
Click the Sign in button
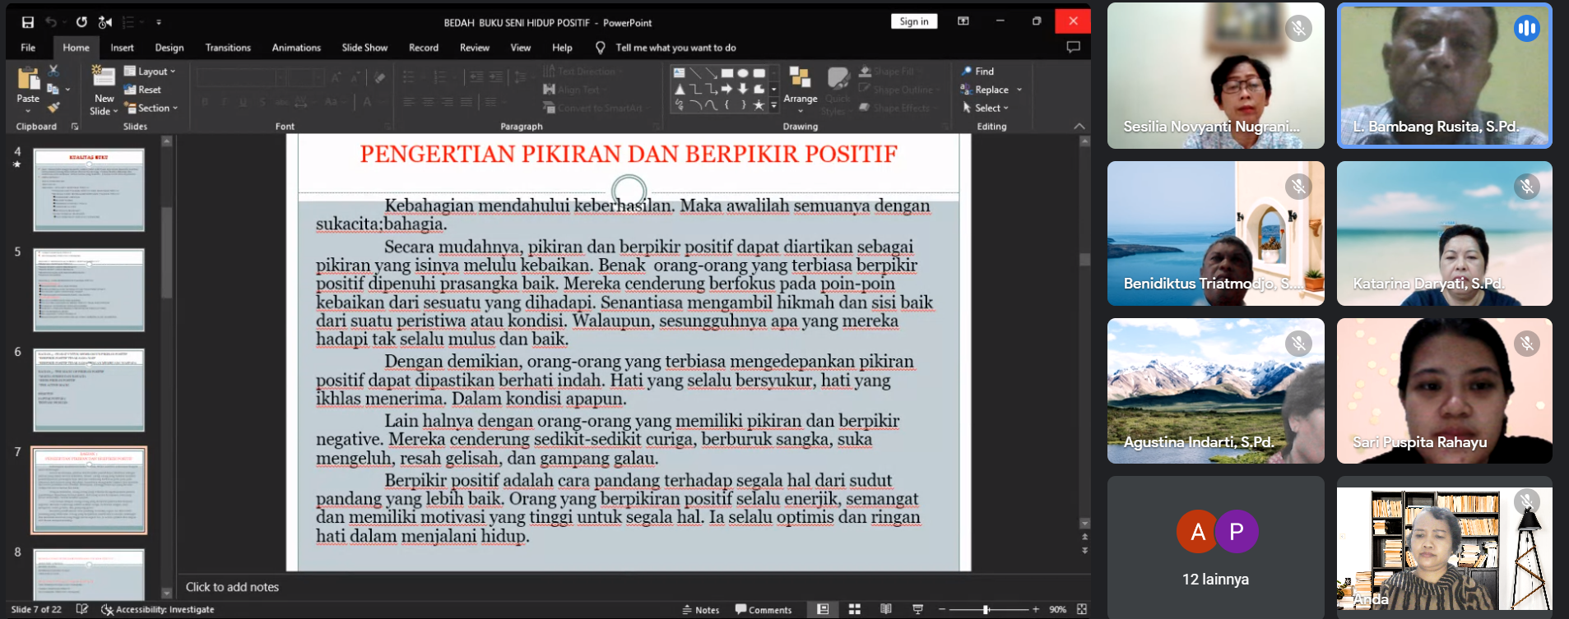click(914, 21)
